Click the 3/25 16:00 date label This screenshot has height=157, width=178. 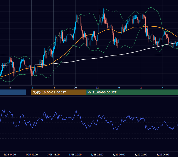click(x=32, y=154)
